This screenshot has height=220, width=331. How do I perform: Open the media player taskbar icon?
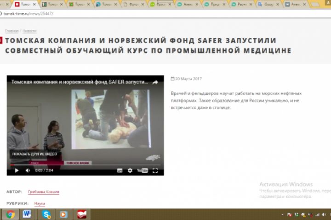click(x=63, y=214)
